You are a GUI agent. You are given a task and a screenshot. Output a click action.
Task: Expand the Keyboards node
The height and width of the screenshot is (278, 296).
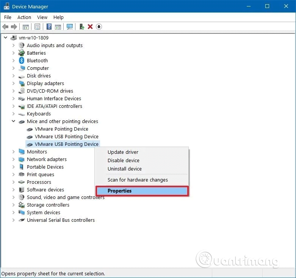13,114
